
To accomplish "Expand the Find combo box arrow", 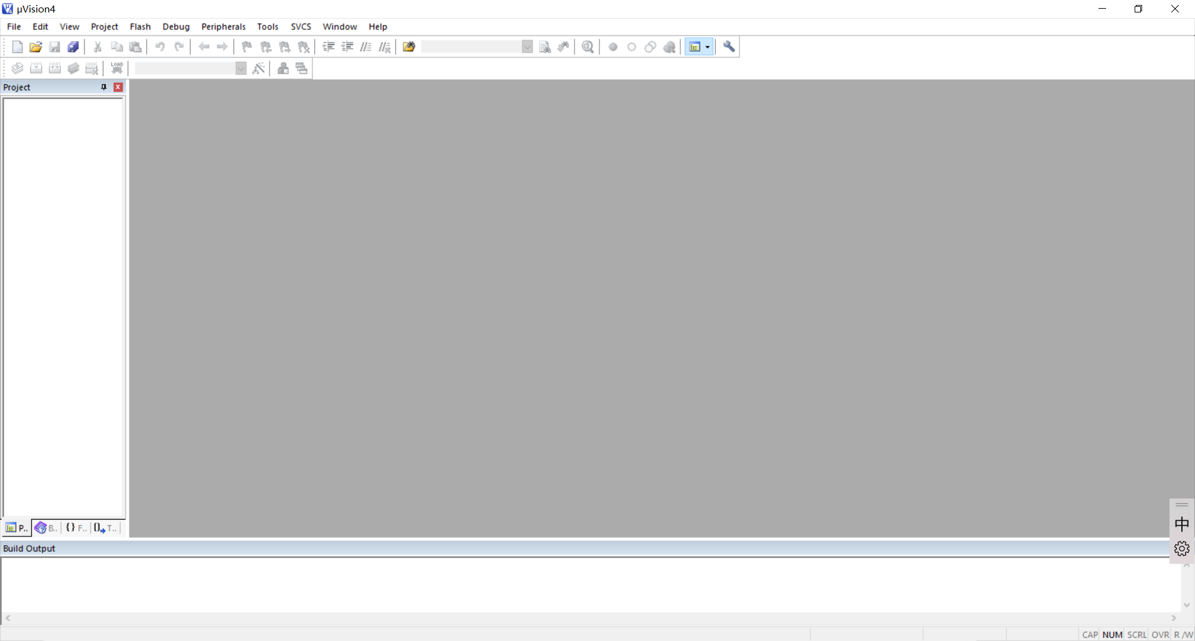I will (x=527, y=47).
